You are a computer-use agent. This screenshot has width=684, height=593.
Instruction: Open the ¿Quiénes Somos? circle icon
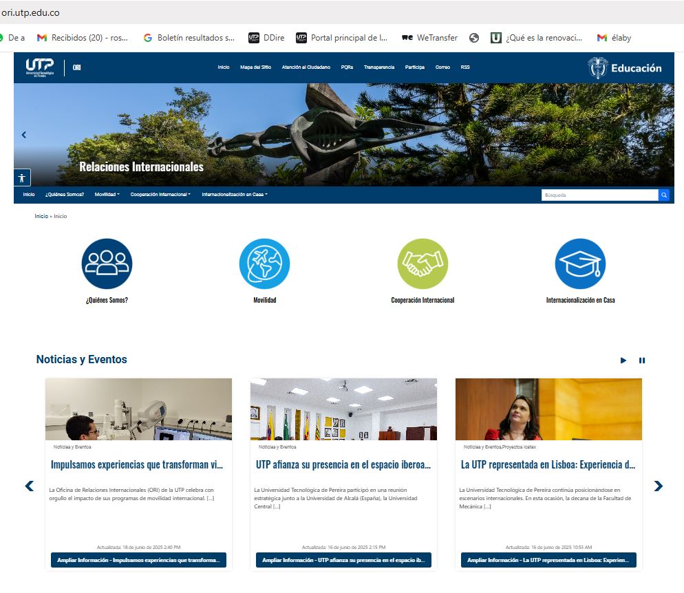click(107, 263)
